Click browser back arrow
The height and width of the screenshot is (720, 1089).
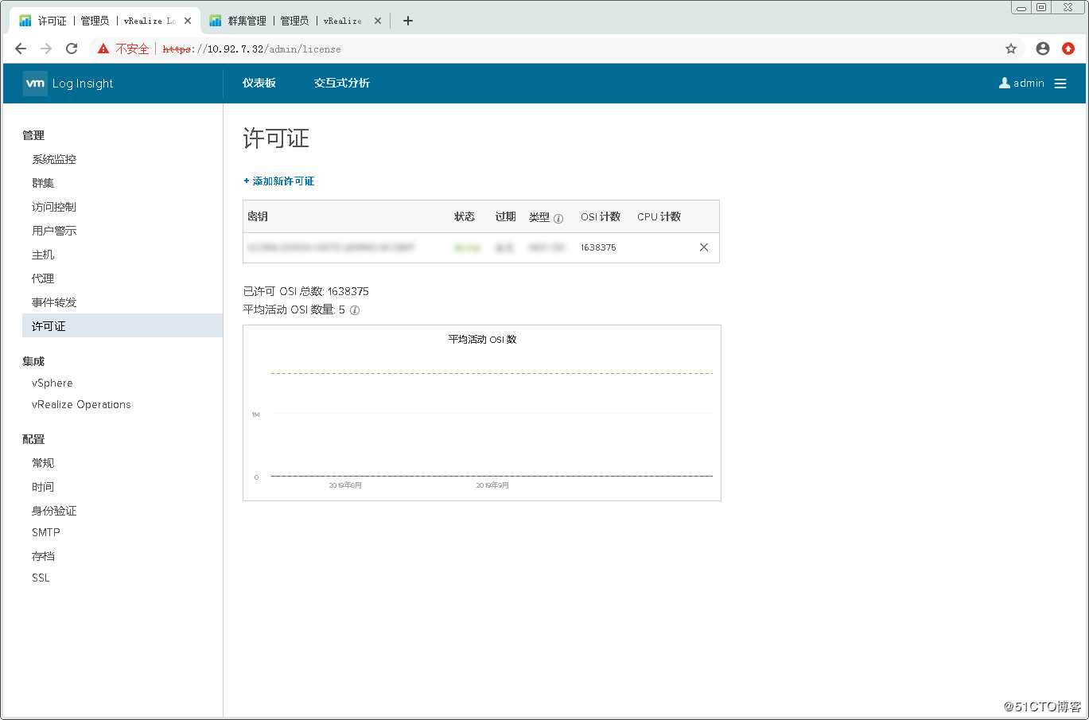click(21, 49)
